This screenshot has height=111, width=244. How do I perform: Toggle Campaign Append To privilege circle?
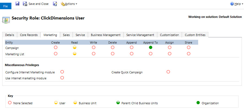[x=151, y=47]
